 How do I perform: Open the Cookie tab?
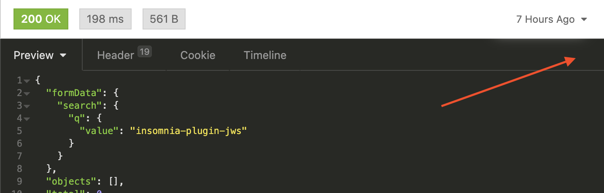point(198,55)
